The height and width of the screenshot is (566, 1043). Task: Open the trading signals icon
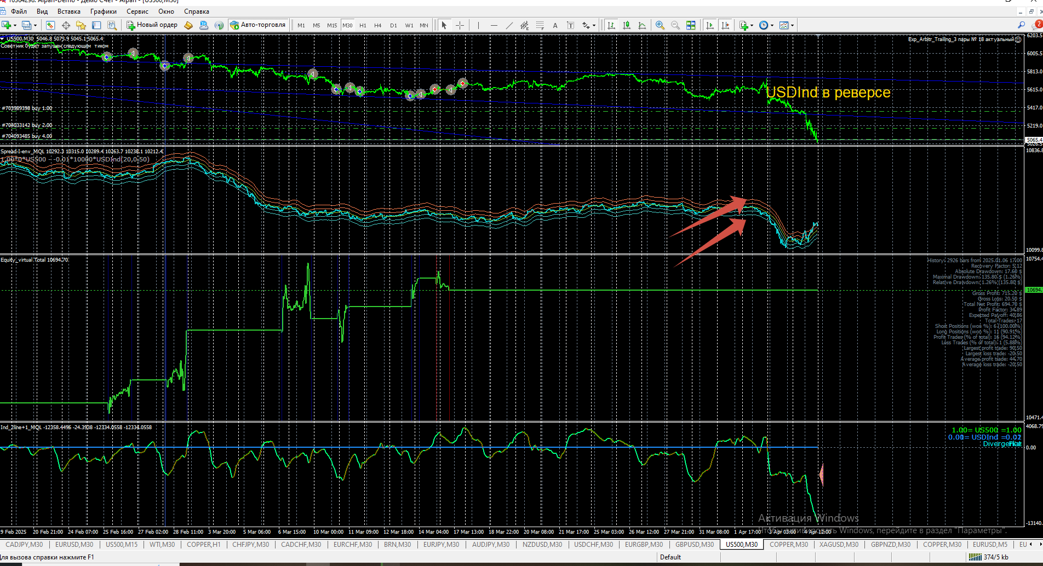click(x=219, y=25)
